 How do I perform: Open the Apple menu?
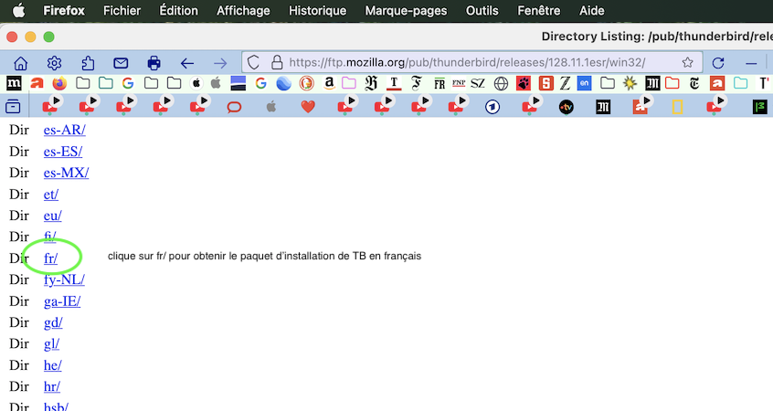(19, 10)
